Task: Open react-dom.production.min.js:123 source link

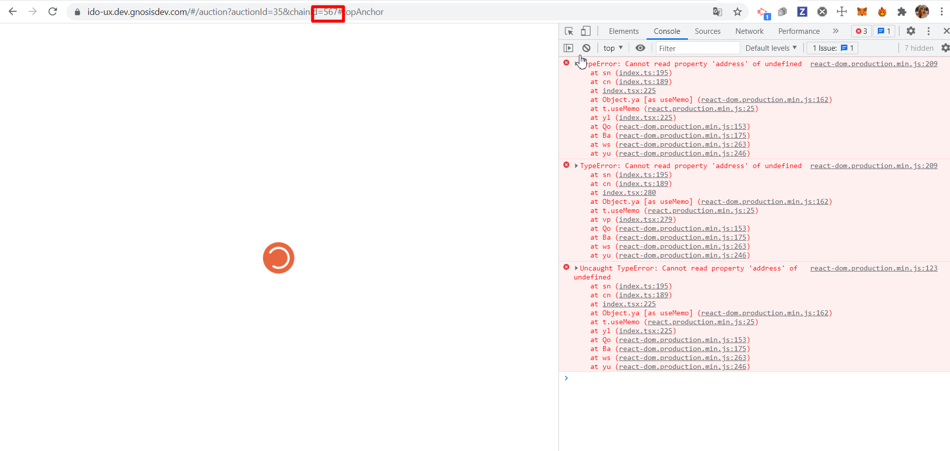Action: pos(874,268)
